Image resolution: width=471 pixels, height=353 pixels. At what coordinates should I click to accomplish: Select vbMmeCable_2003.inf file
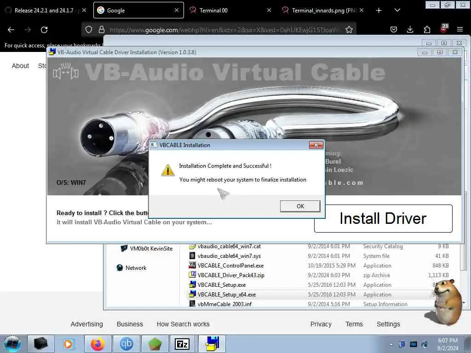224,304
